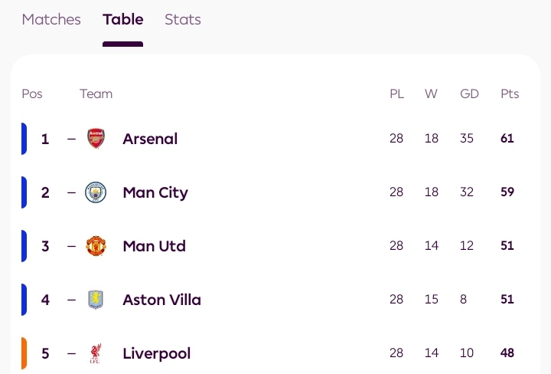
Task: View Liverpool team name link
Action: coord(157,353)
